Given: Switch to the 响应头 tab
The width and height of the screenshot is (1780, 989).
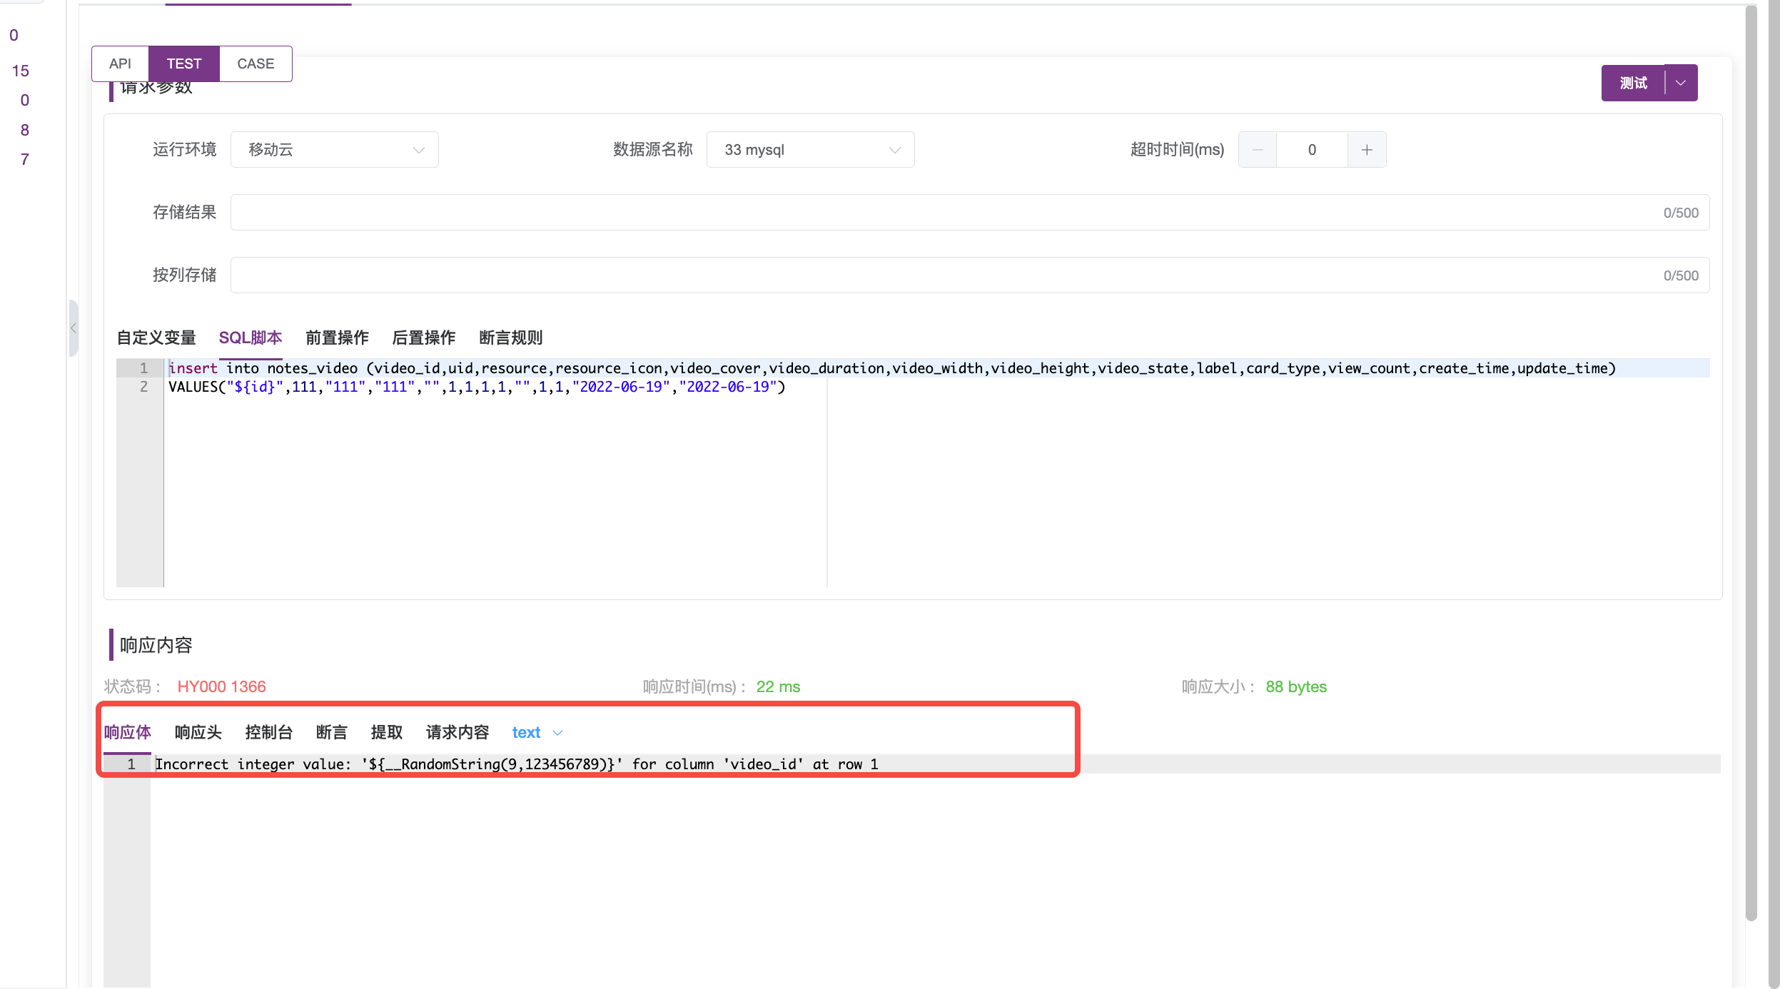Looking at the screenshot, I should pyautogui.click(x=198, y=732).
